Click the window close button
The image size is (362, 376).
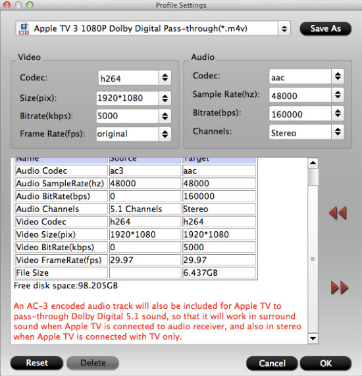click(x=7, y=5)
